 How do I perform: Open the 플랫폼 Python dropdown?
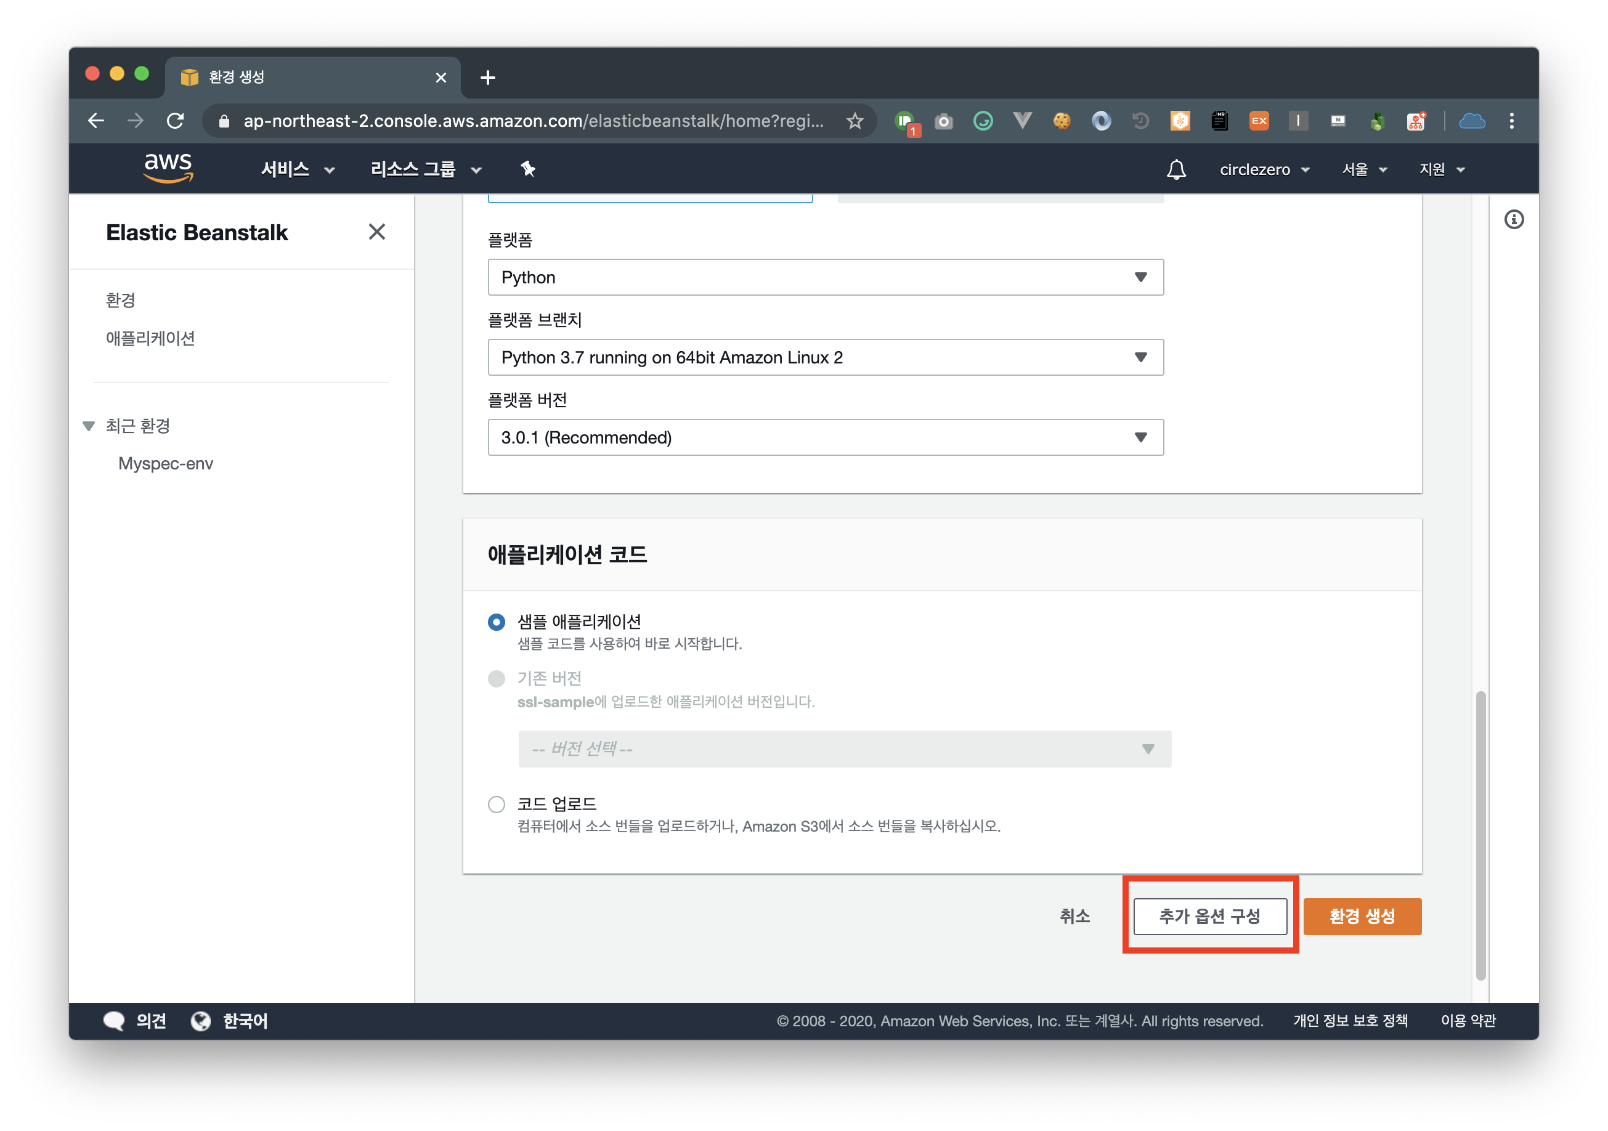tap(825, 277)
